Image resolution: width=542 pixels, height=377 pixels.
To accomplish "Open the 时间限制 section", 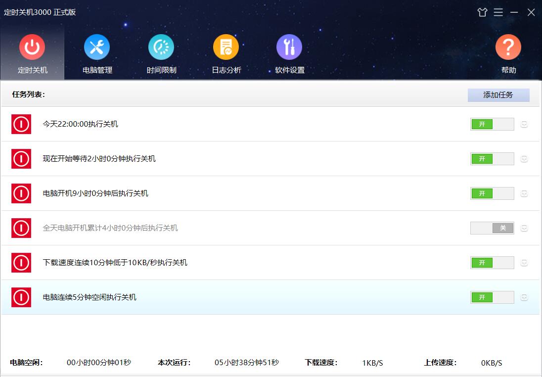I will pos(161,54).
